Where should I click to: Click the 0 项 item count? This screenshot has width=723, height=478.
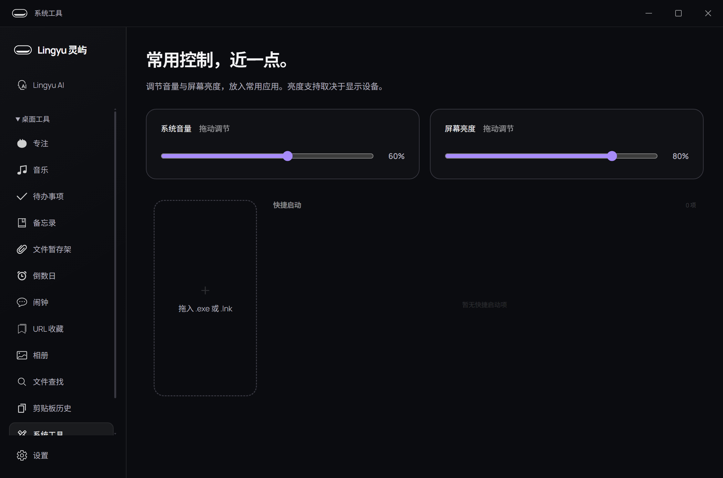click(691, 205)
